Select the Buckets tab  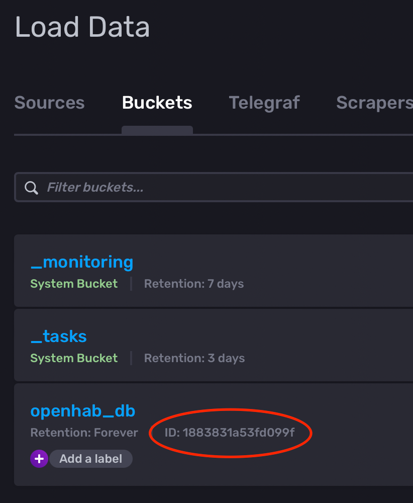(x=157, y=103)
